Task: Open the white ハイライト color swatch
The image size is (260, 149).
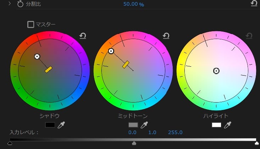Action: click(216, 125)
